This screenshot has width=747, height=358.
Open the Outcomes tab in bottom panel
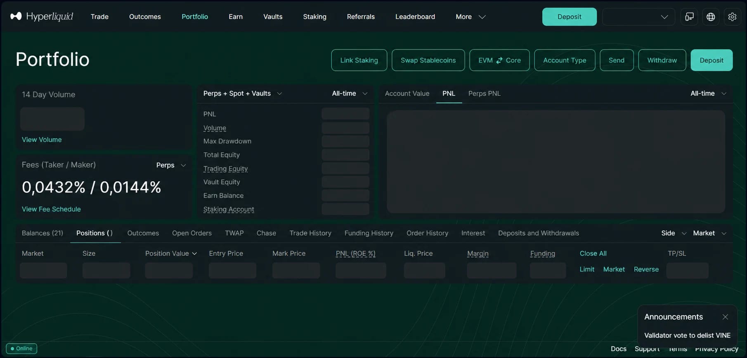[x=143, y=233]
